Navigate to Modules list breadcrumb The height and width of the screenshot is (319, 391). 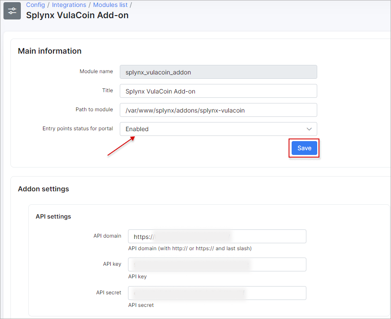click(x=110, y=5)
